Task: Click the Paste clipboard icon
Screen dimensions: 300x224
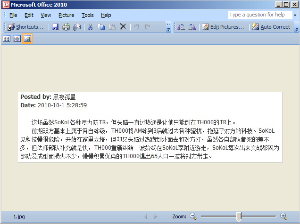Action: tap(112, 27)
